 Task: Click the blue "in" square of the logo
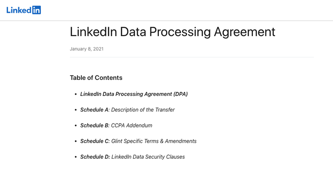[36, 10]
